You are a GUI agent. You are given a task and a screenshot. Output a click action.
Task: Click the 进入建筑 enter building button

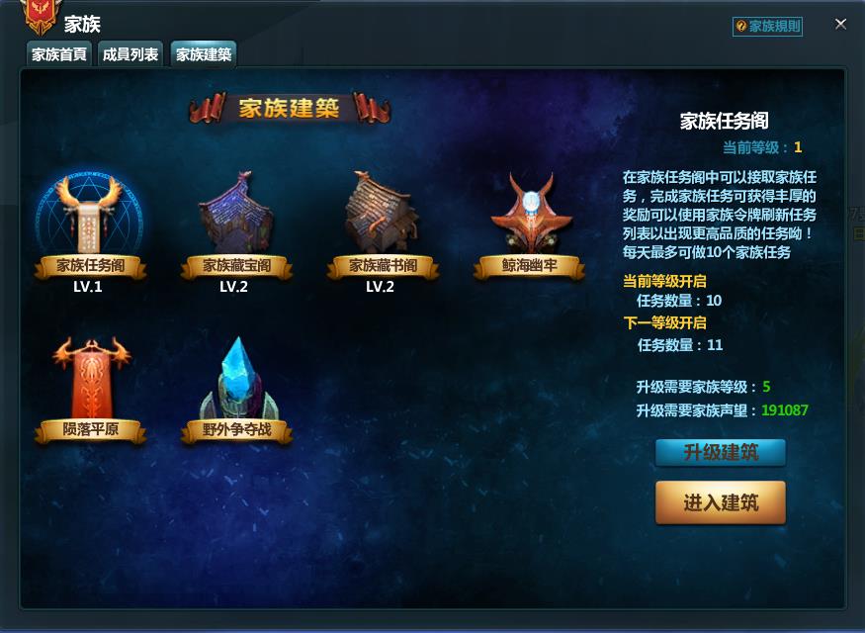coord(721,502)
